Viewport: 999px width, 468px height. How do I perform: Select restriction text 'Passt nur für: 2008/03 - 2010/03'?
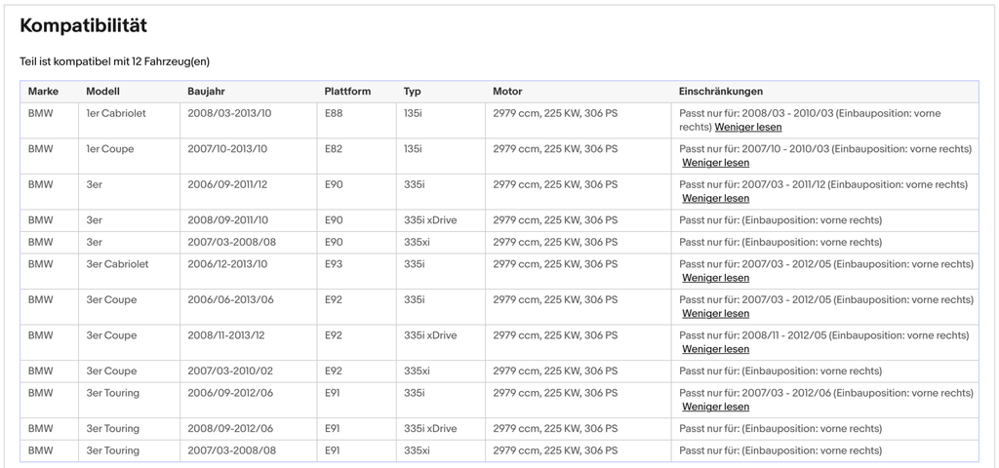coord(754,113)
